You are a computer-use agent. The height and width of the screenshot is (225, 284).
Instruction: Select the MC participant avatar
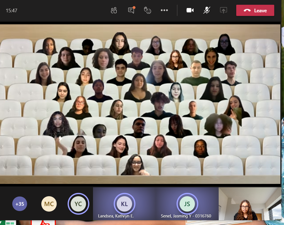click(49, 204)
